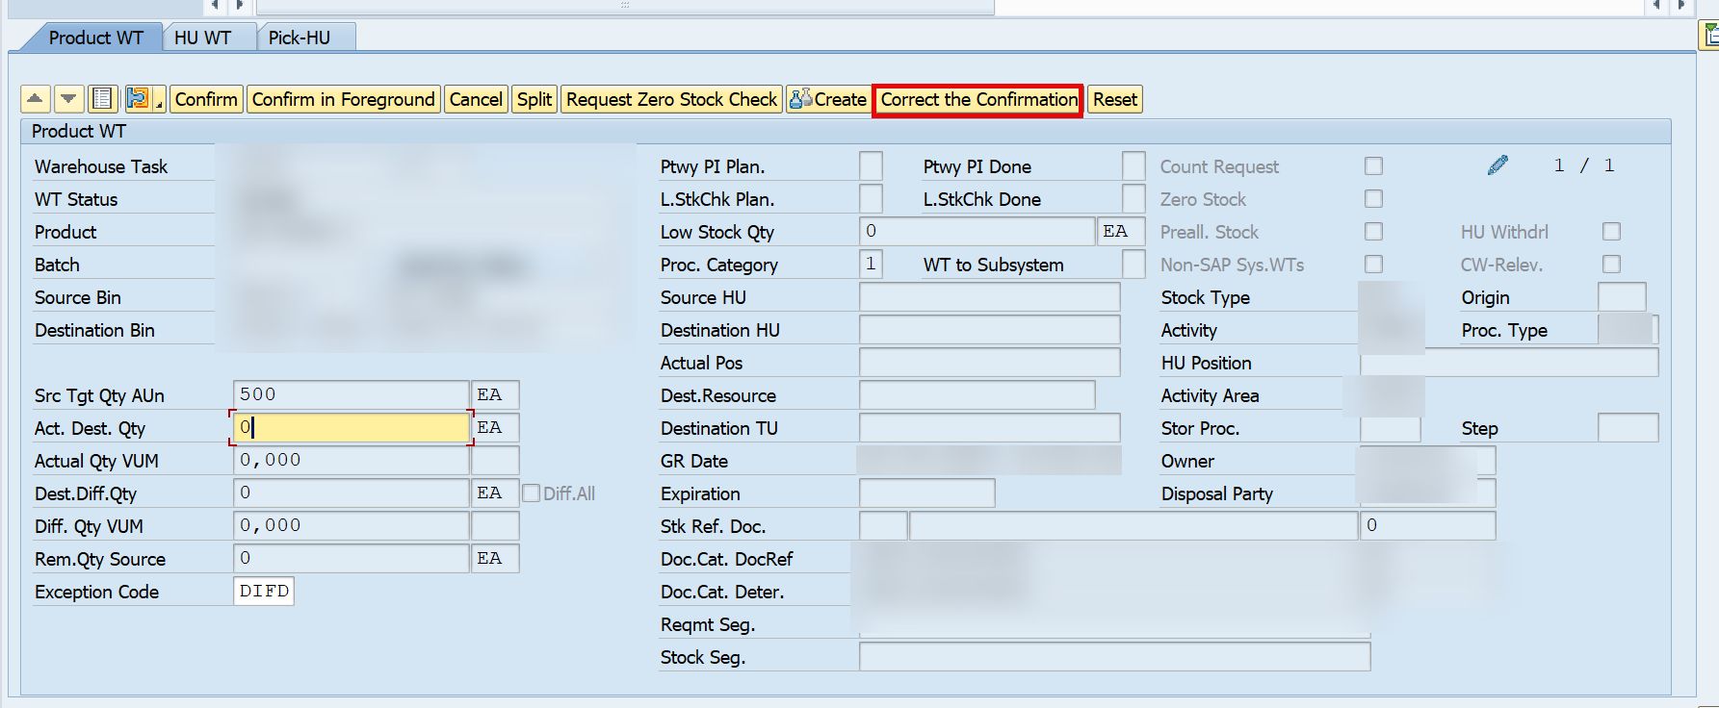Open the list view icon in toolbar
1719x708 pixels.
coord(102,99)
